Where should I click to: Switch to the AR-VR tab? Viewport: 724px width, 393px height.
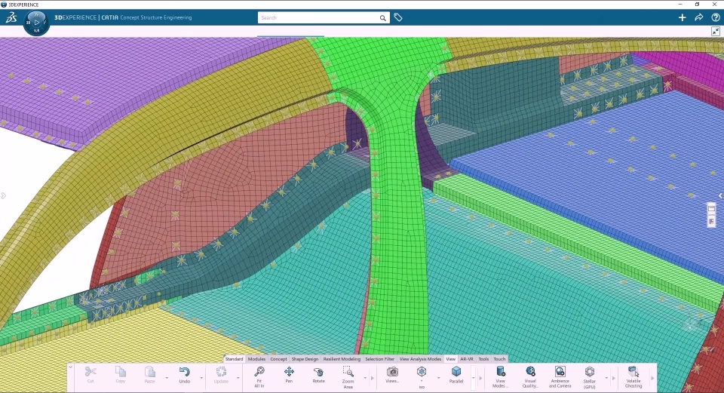[x=467, y=359]
